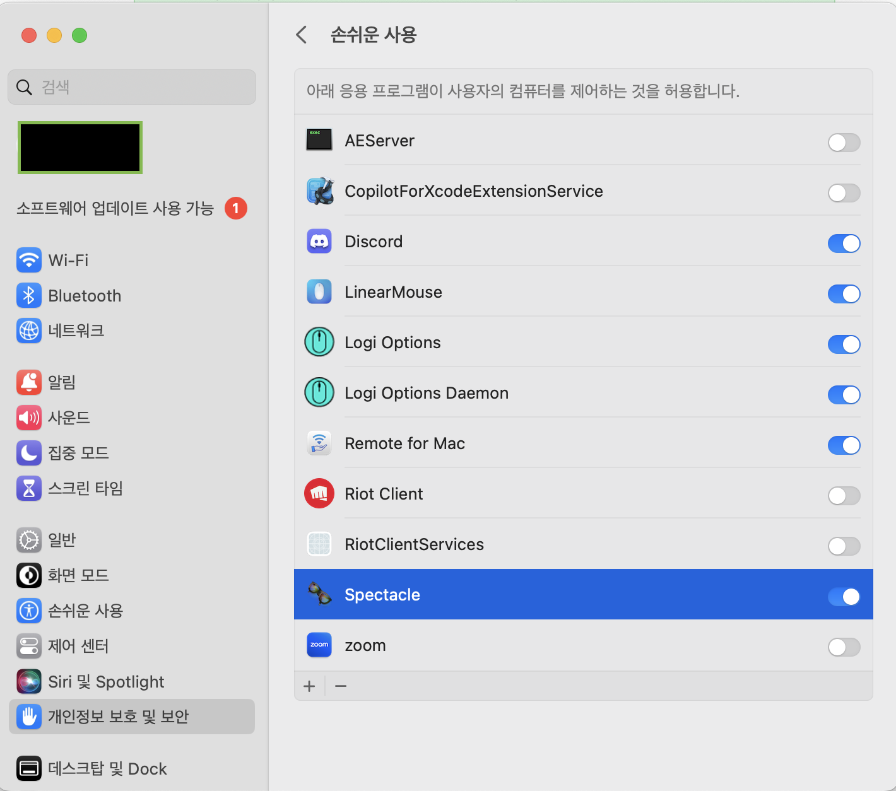Click the 화면 모드 icon
Screen dimensions: 896x791
click(x=29, y=575)
